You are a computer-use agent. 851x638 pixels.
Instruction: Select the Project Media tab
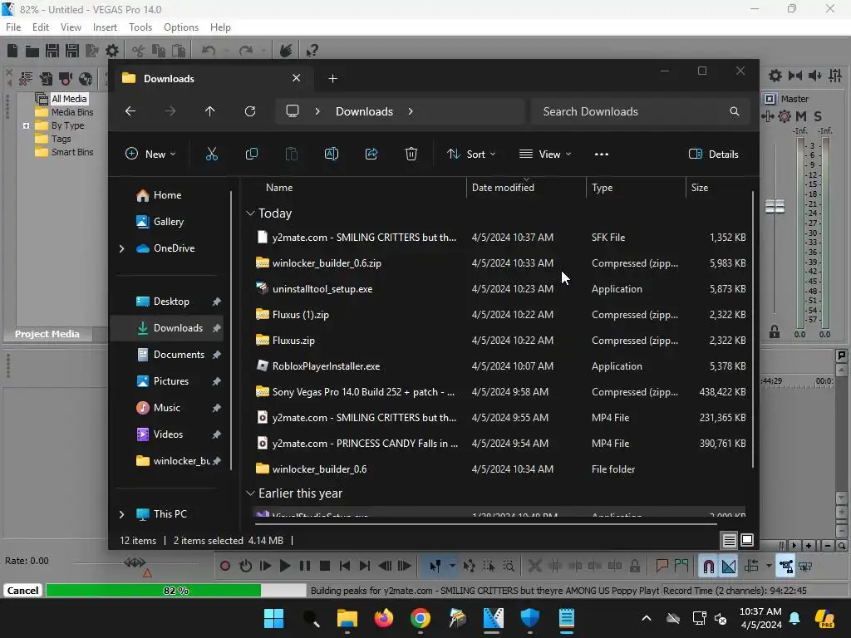point(47,334)
